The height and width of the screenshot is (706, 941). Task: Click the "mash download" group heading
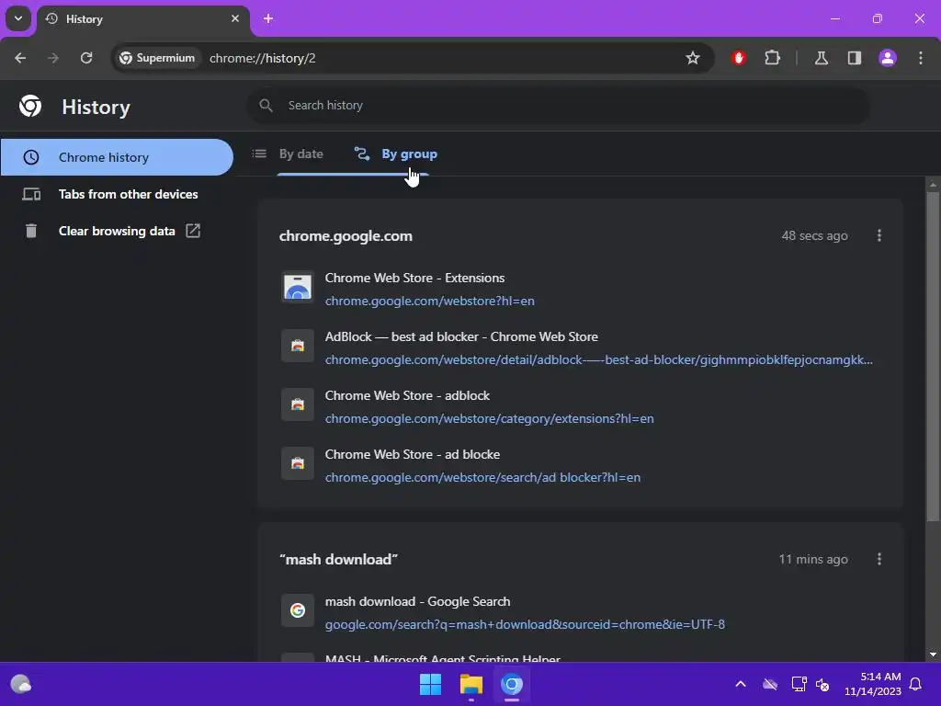click(338, 560)
